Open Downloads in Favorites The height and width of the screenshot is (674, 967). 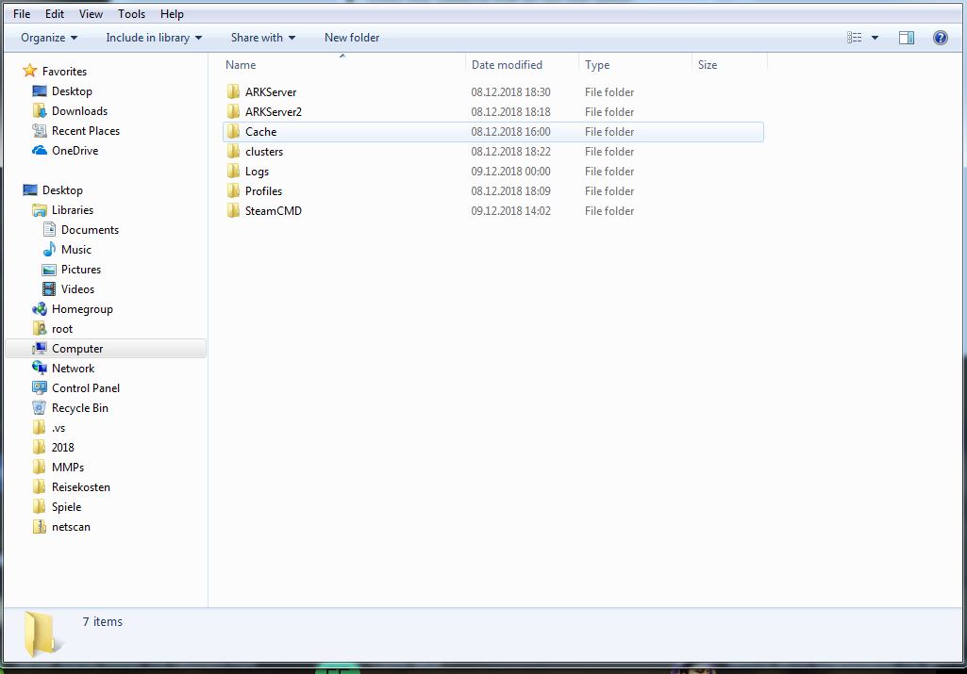(x=79, y=111)
